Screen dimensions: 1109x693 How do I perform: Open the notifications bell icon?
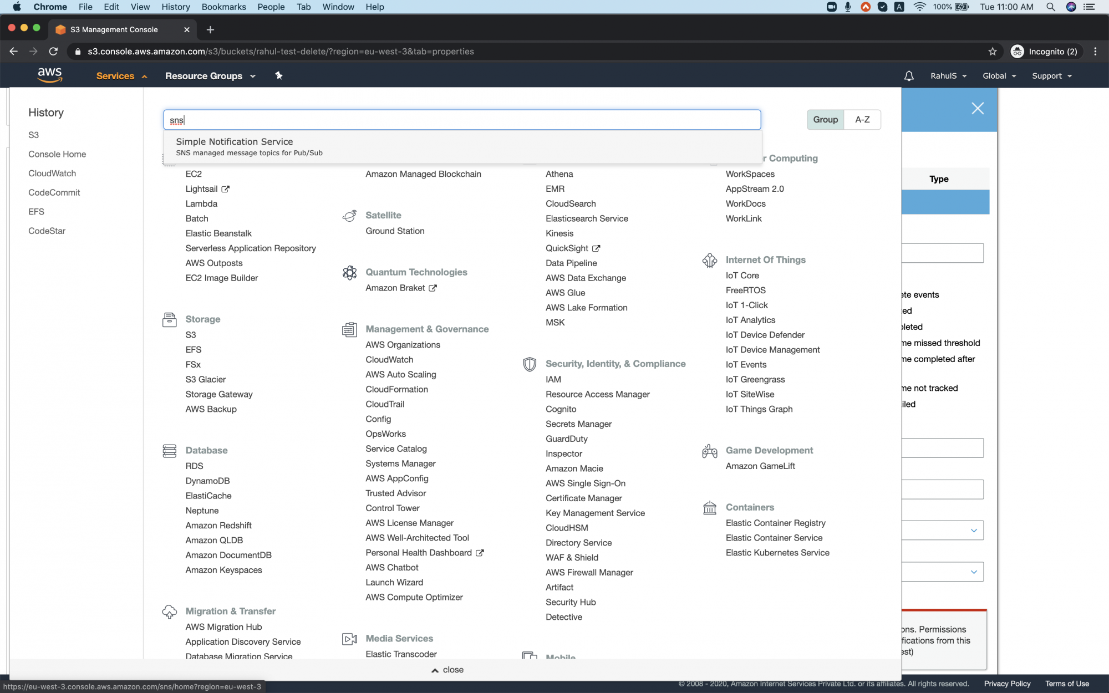(x=908, y=75)
